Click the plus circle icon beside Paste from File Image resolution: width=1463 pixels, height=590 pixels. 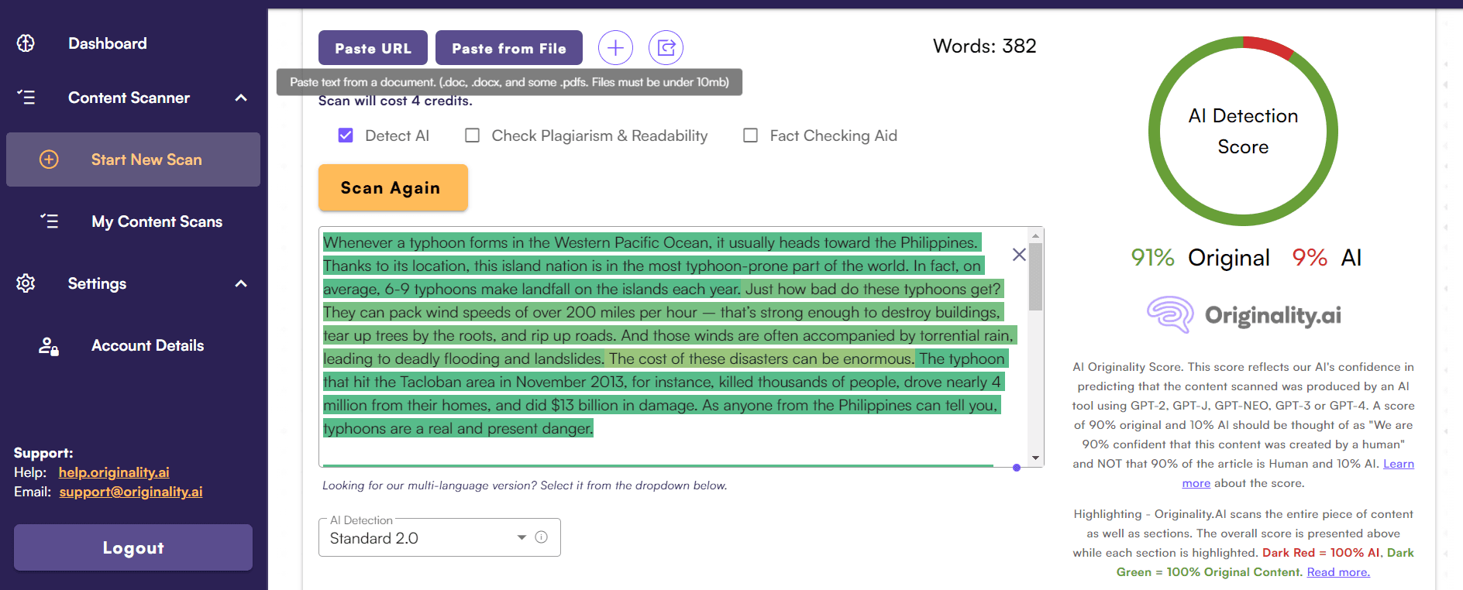pyautogui.click(x=615, y=48)
